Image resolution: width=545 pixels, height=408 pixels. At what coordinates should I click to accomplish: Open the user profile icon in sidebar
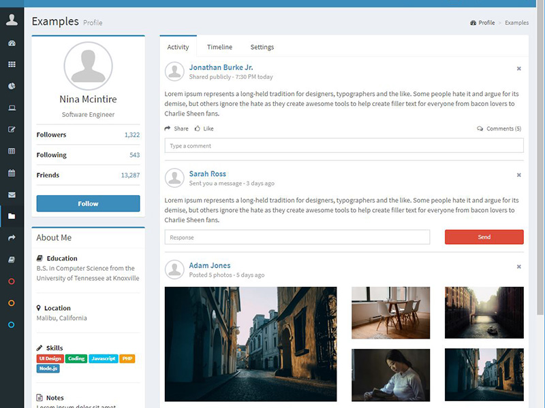coord(12,20)
